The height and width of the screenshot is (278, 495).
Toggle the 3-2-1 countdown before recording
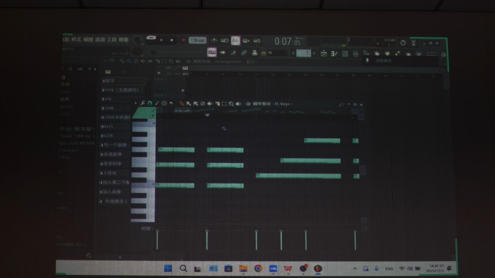point(235,41)
